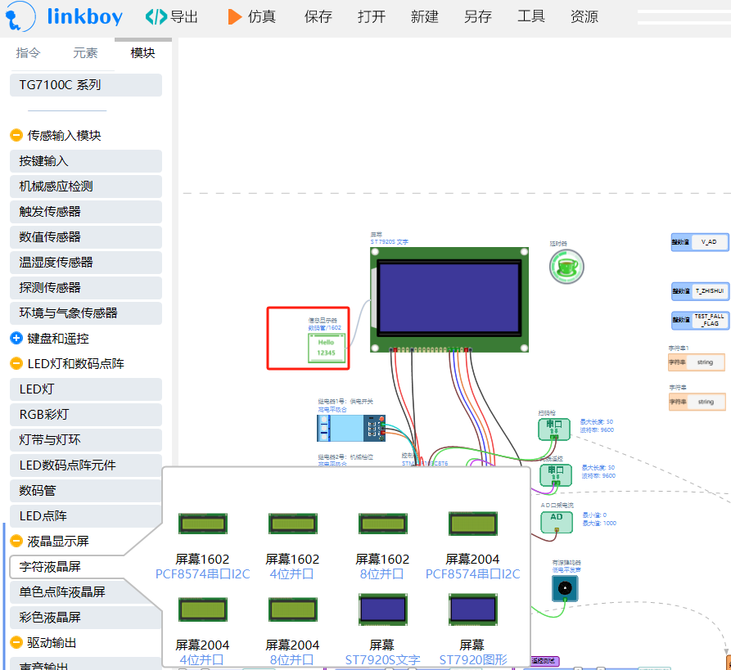The image size is (731, 670).
Task: Collapse the 传感输入模块 section
Action: point(16,135)
